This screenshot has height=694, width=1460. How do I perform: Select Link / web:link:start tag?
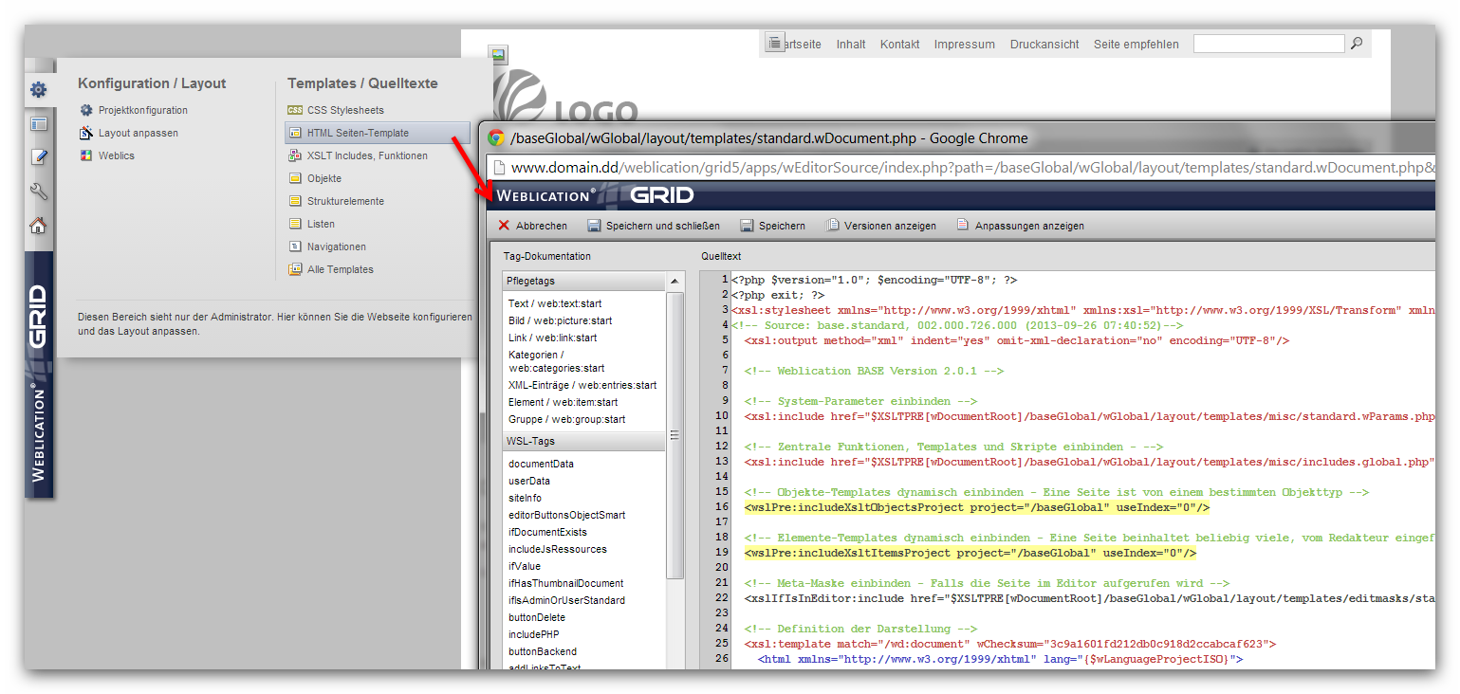point(553,338)
